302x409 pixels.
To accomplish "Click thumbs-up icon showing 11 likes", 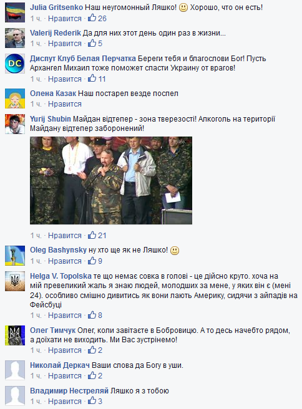I will point(92,79).
